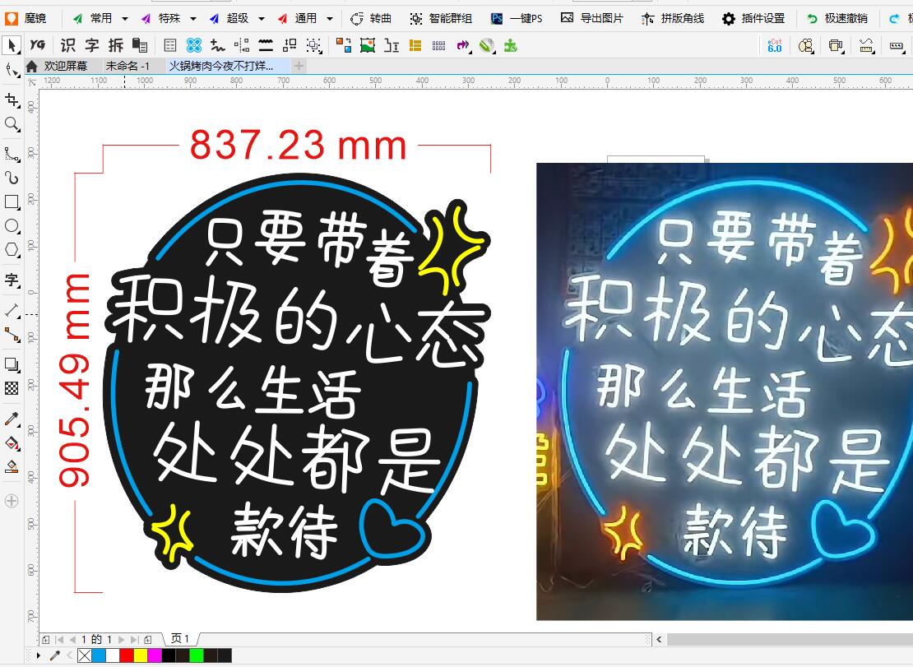Click the document copy icon after 拆
This screenshot has height=667, width=913.
pos(140,45)
